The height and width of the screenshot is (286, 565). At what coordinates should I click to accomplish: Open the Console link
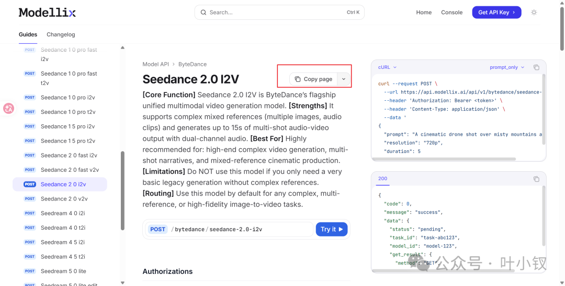452,12
